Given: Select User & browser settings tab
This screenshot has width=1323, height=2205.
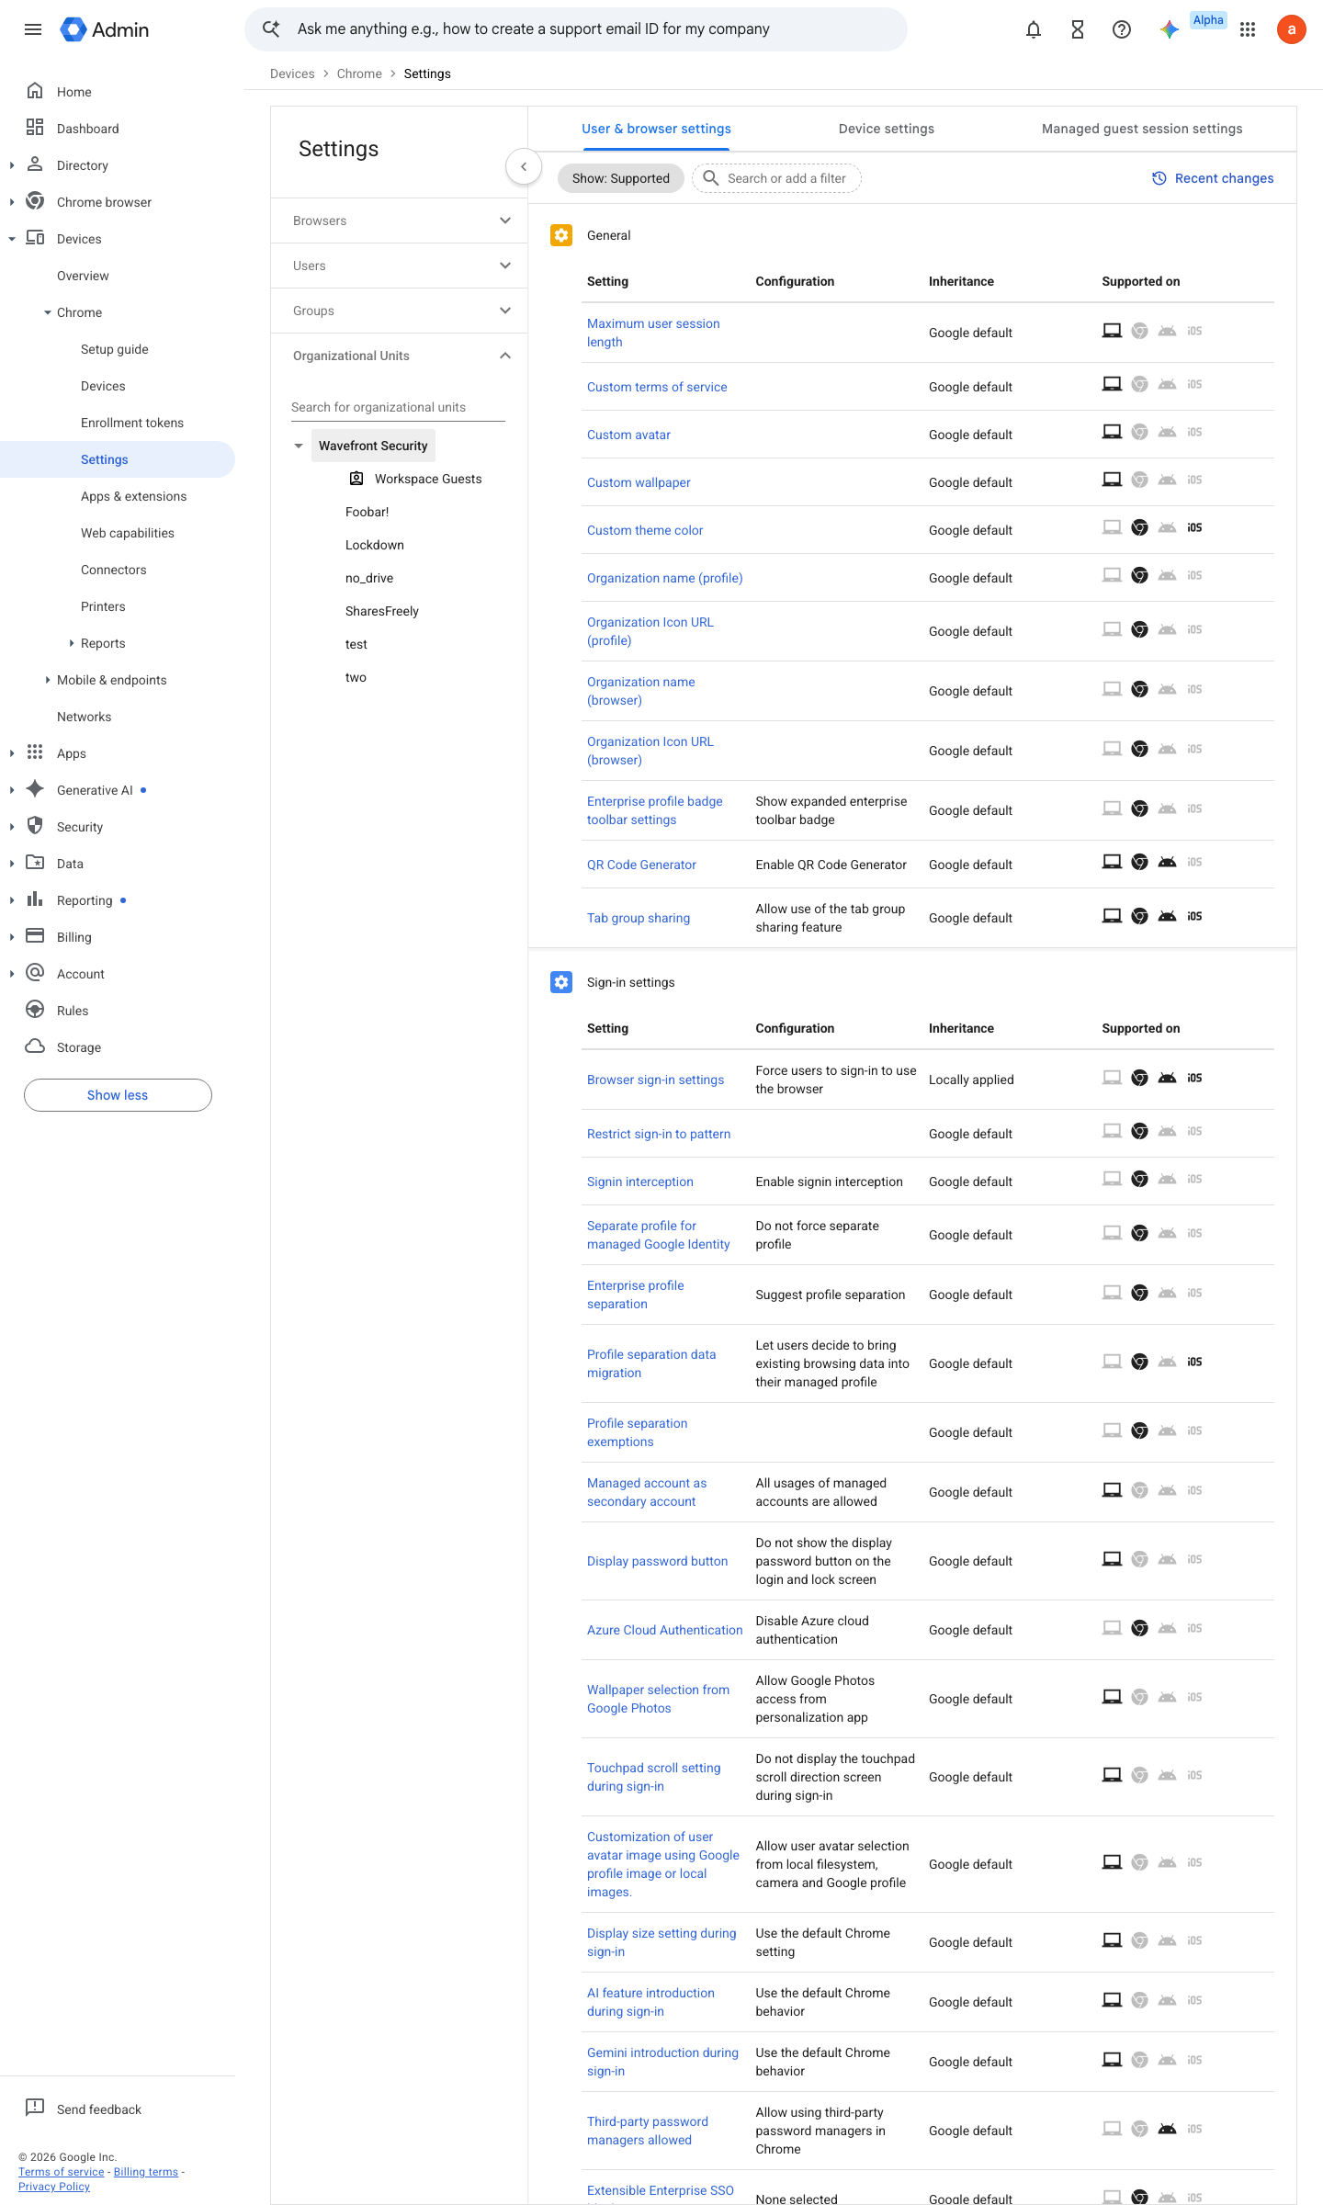Looking at the screenshot, I should (656, 129).
